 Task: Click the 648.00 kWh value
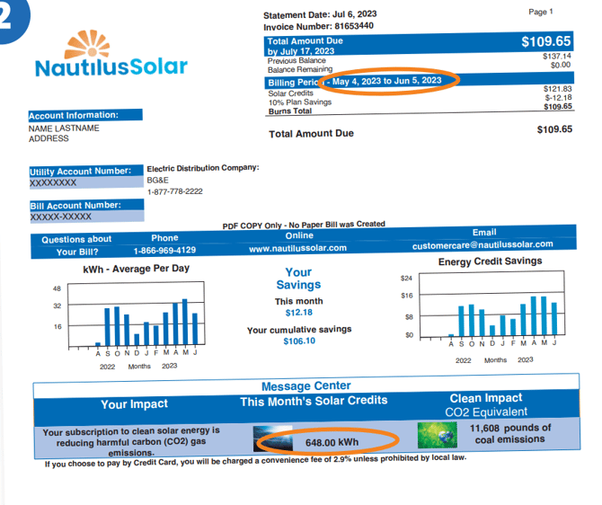pos(332,442)
